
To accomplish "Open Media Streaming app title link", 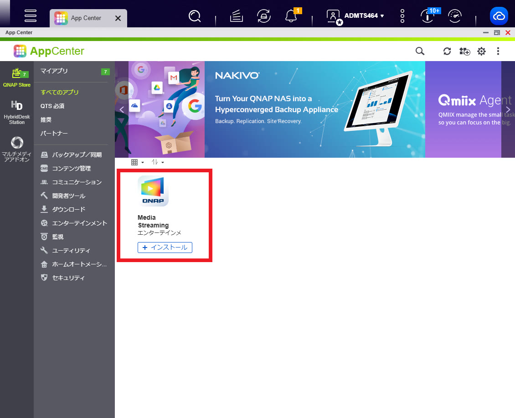I will (x=153, y=221).
